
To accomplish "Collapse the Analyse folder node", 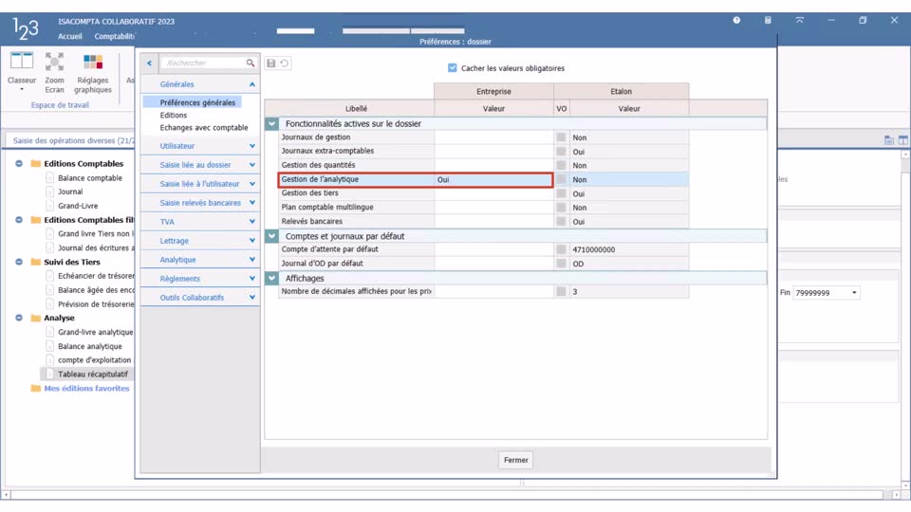I will click(x=19, y=319).
